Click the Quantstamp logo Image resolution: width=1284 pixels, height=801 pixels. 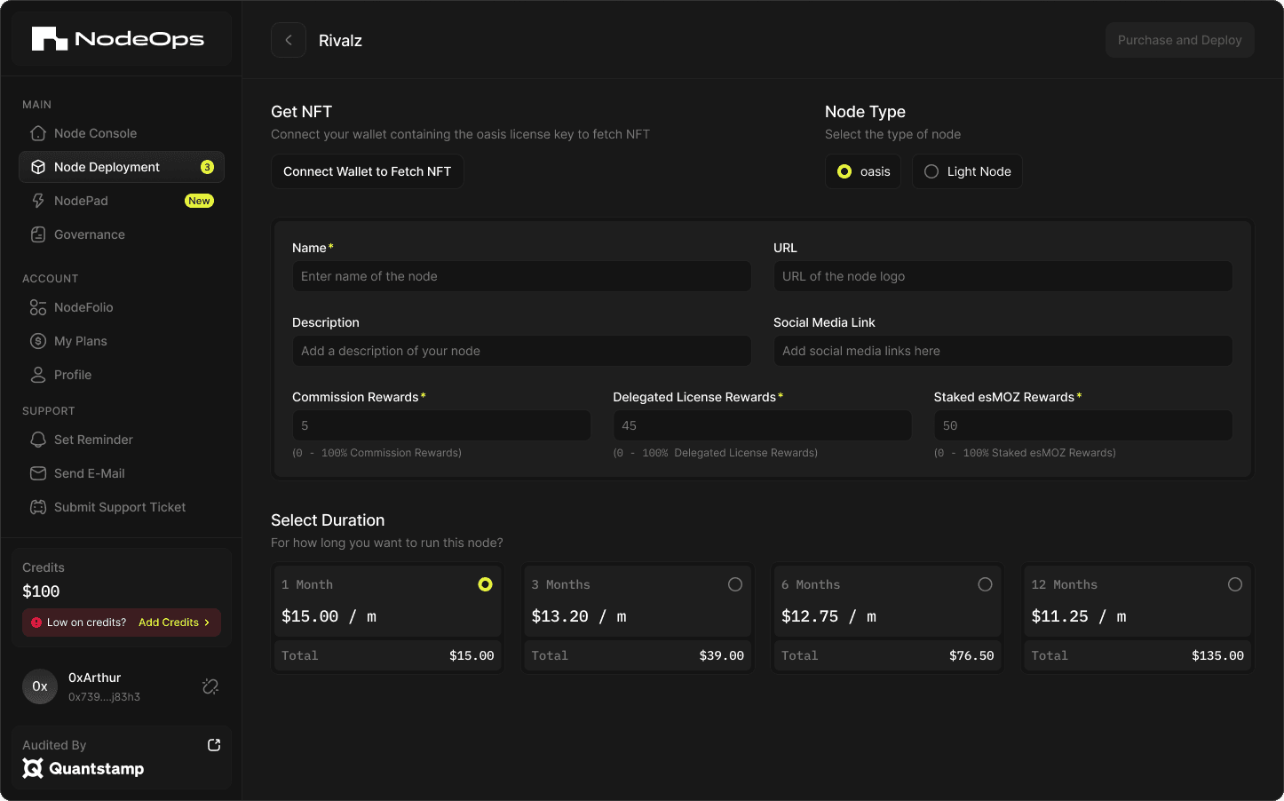point(83,768)
